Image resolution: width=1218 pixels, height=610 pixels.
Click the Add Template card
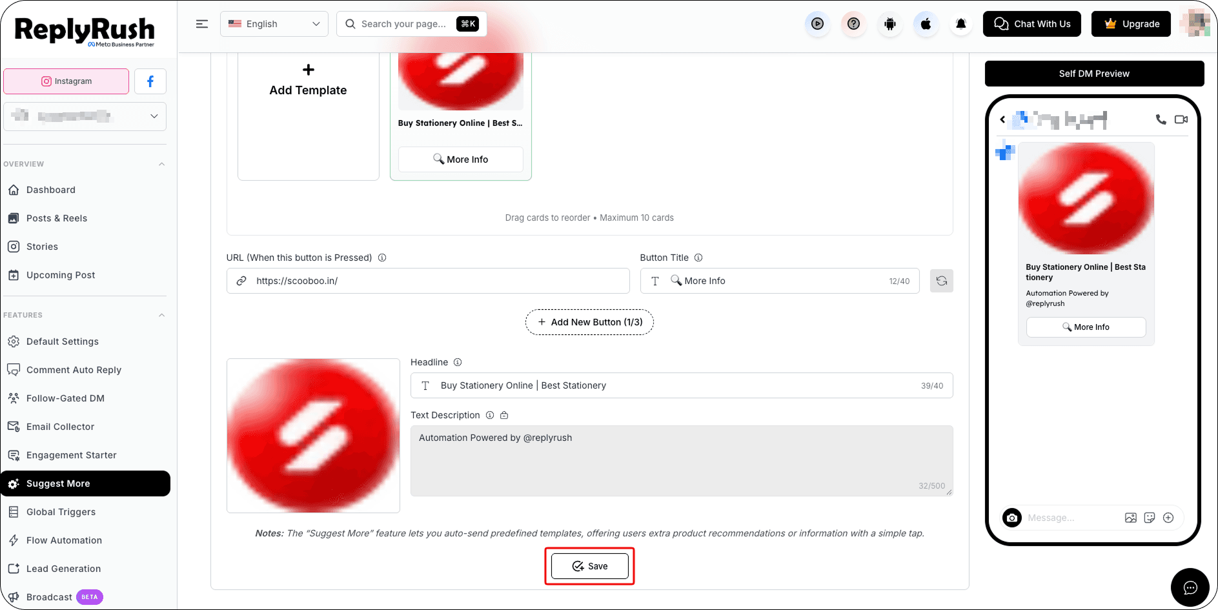[x=308, y=116]
